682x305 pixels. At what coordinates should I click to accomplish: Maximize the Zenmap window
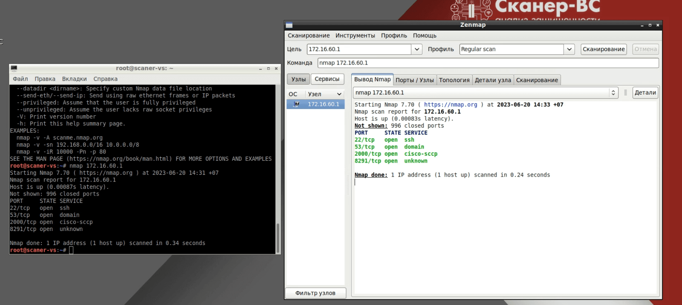tap(650, 25)
